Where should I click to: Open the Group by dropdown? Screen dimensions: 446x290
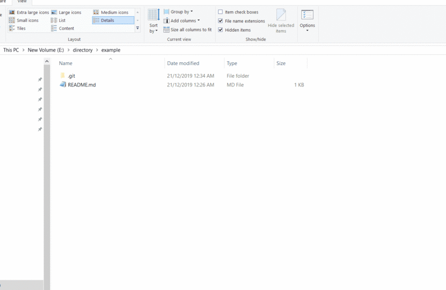coord(178,12)
